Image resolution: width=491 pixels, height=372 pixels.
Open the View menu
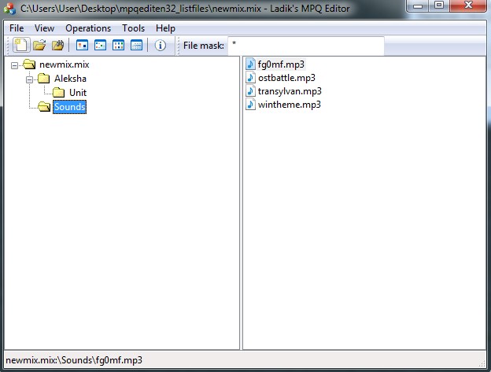tap(44, 28)
